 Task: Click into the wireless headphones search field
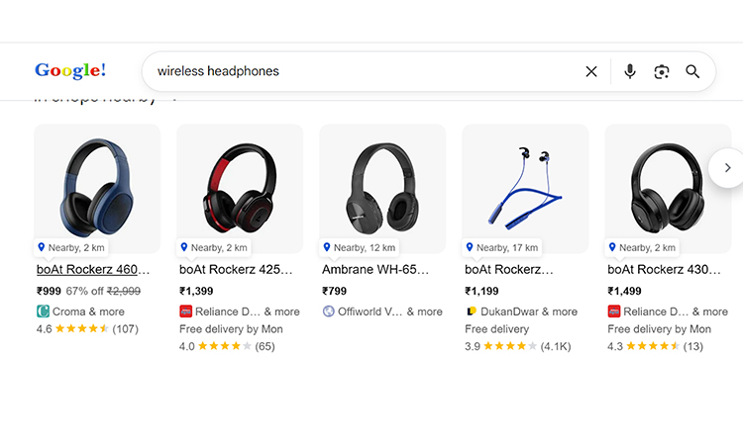357,71
